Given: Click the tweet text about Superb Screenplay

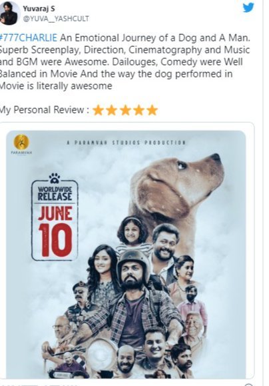Looking at the screenshot, I should 125,50.
